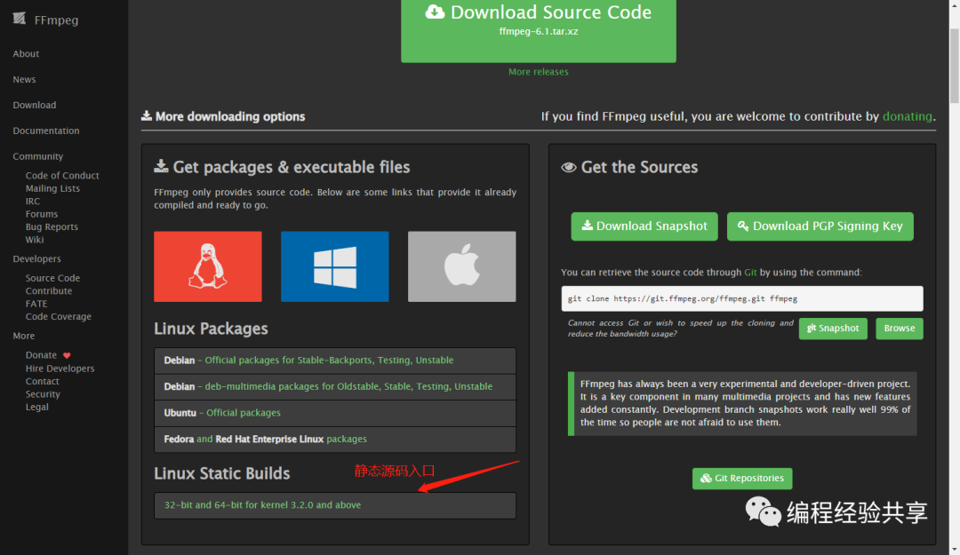Open Bug Reports link
960x555 pixels.
tap(52, 227)
